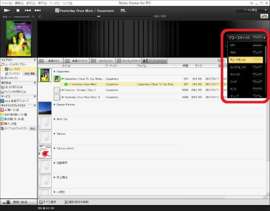Click the large album cover thumbnail at top left
The height and width of the screenshot is (211, 270).
pyautogui.click(x=19, y=38)
